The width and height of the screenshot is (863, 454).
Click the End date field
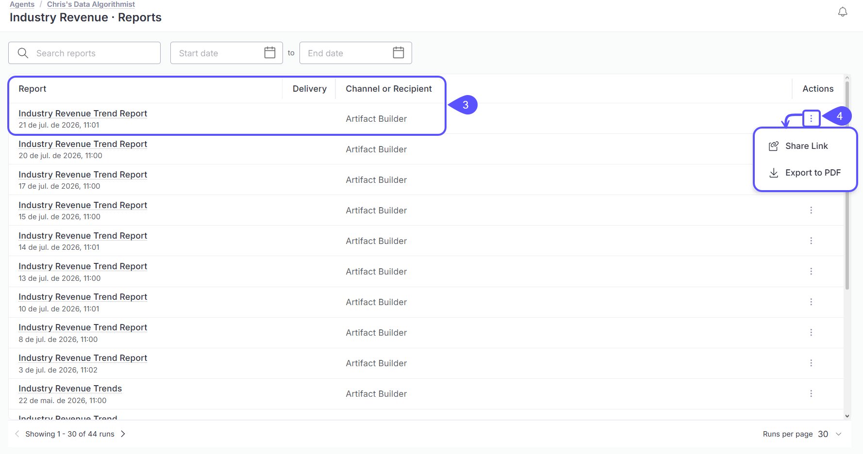pyautogui.click(x=356, y=53)
